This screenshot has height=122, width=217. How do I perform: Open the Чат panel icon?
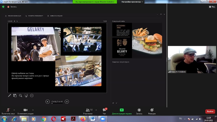[x=104, y=110]
